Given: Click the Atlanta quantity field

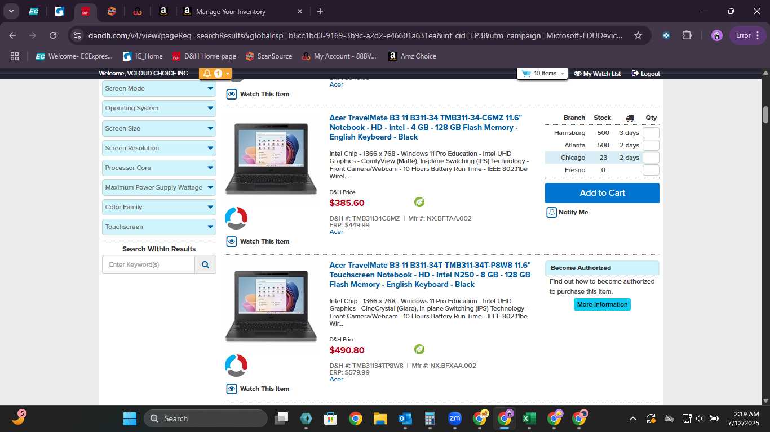Looking at the screenshot, I should [x=651, y=145].
